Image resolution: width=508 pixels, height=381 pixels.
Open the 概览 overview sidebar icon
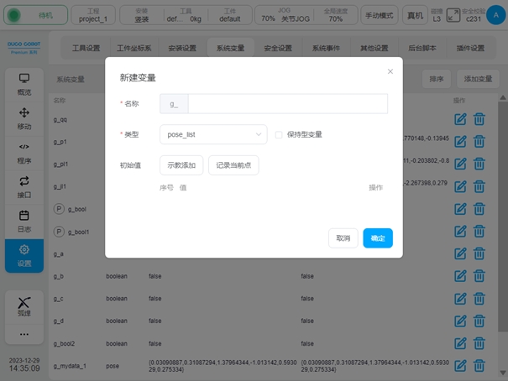(24, 84)
